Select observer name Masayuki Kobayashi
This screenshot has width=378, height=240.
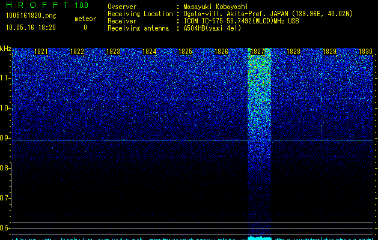[216, 7]
